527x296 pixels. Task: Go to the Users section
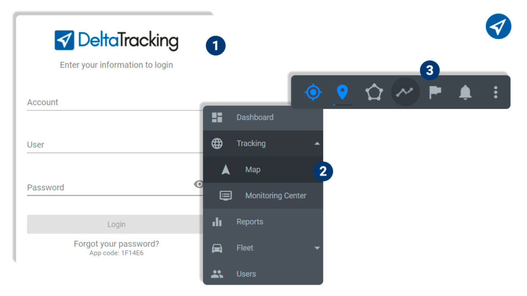[263, 274]
